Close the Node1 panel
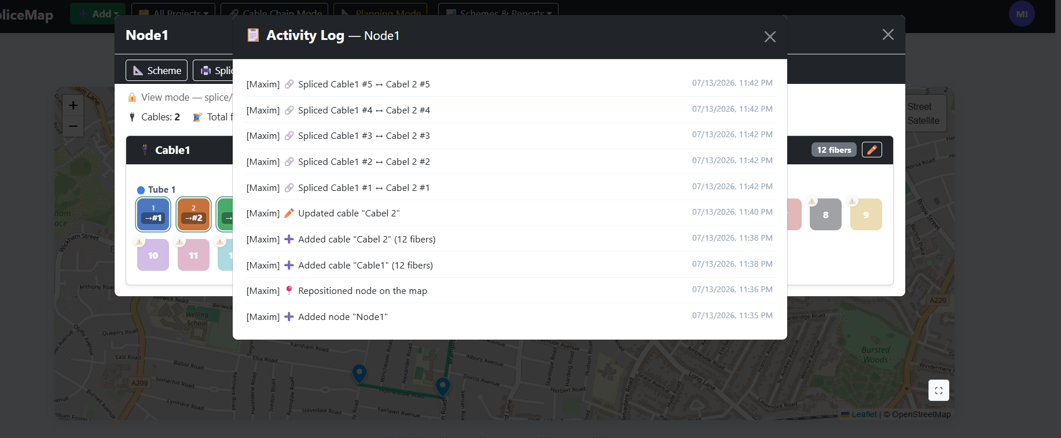This screenshot has width=1061, height=438. pyautogui.click(x=888, y=35)
